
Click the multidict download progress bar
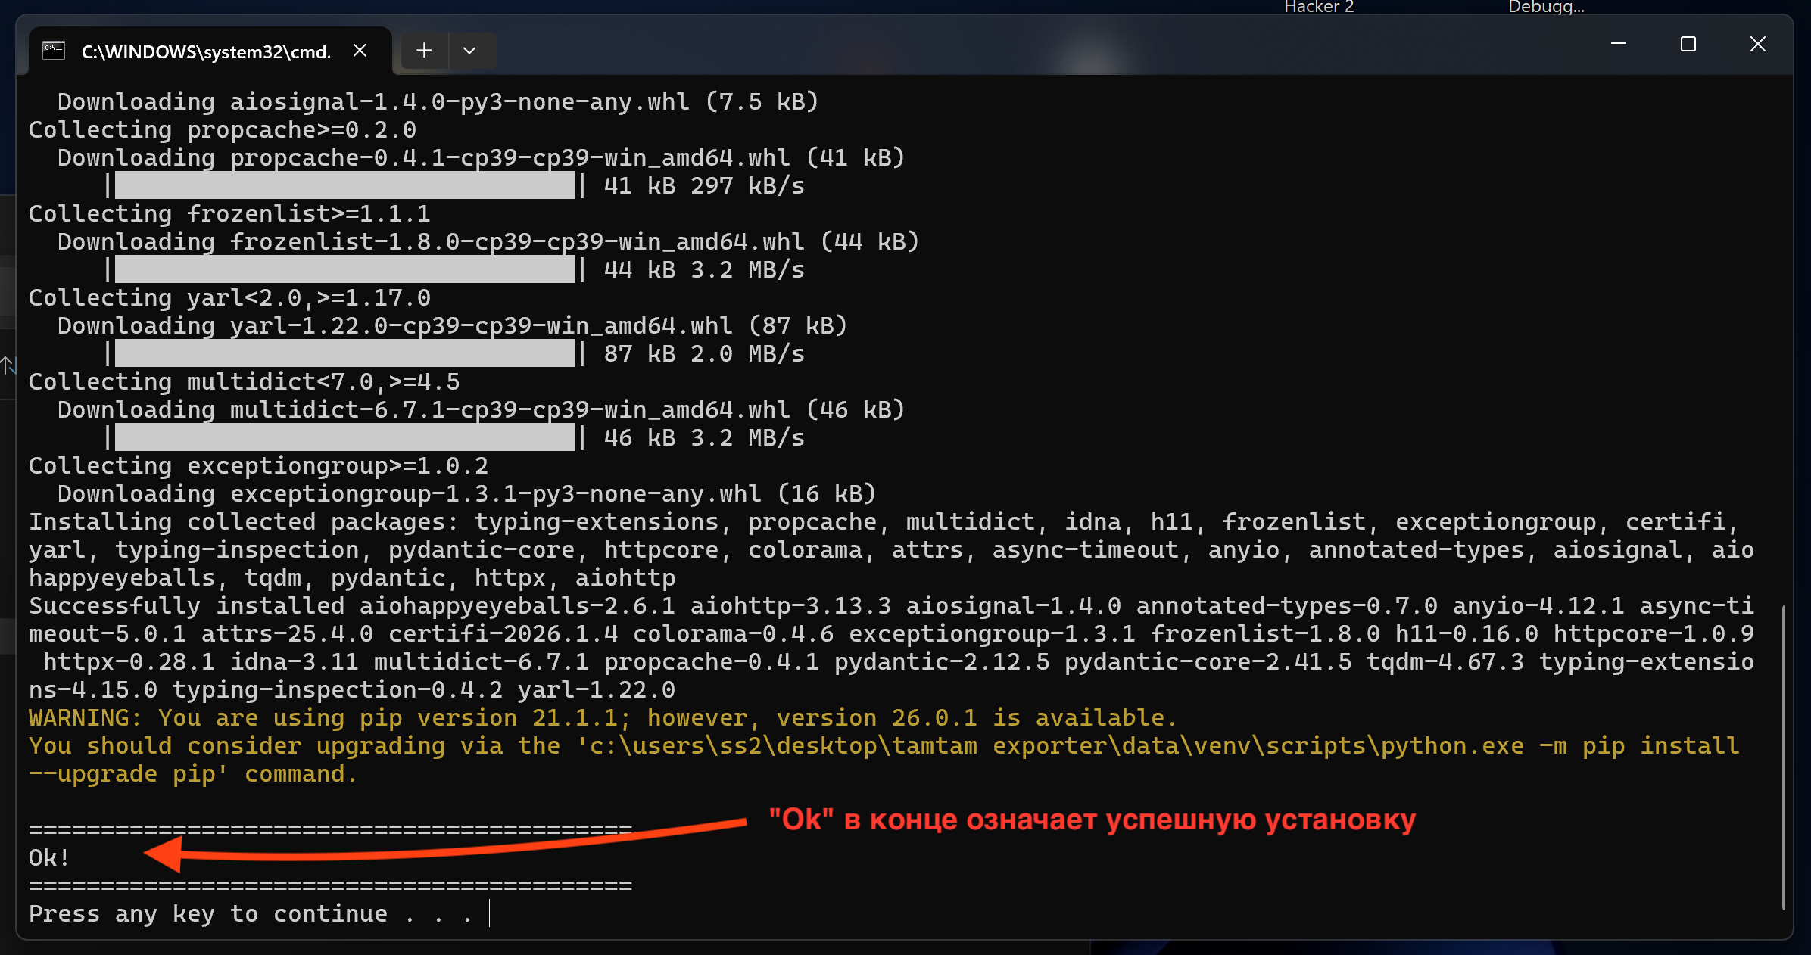click(344, 437)
